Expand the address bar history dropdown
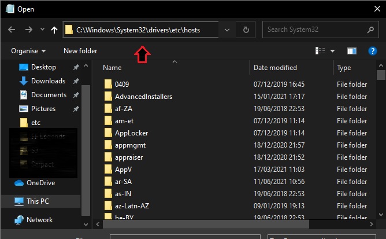This screenshot has width=386, height=239. click(x=227, y=30)
